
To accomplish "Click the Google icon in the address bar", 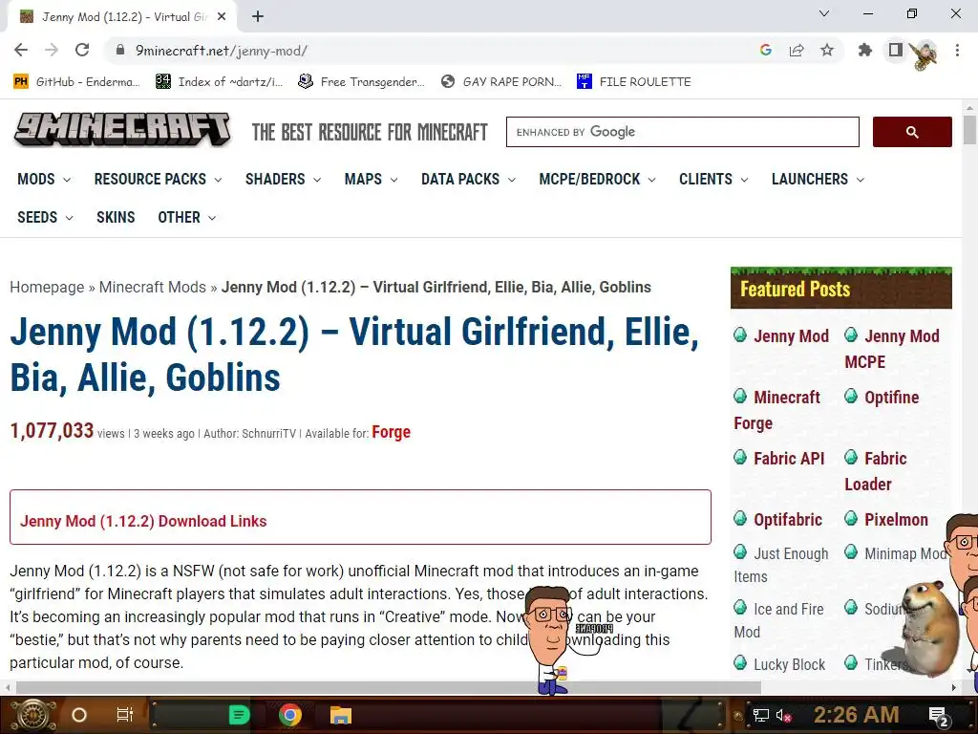I will [x=766, y=50].
